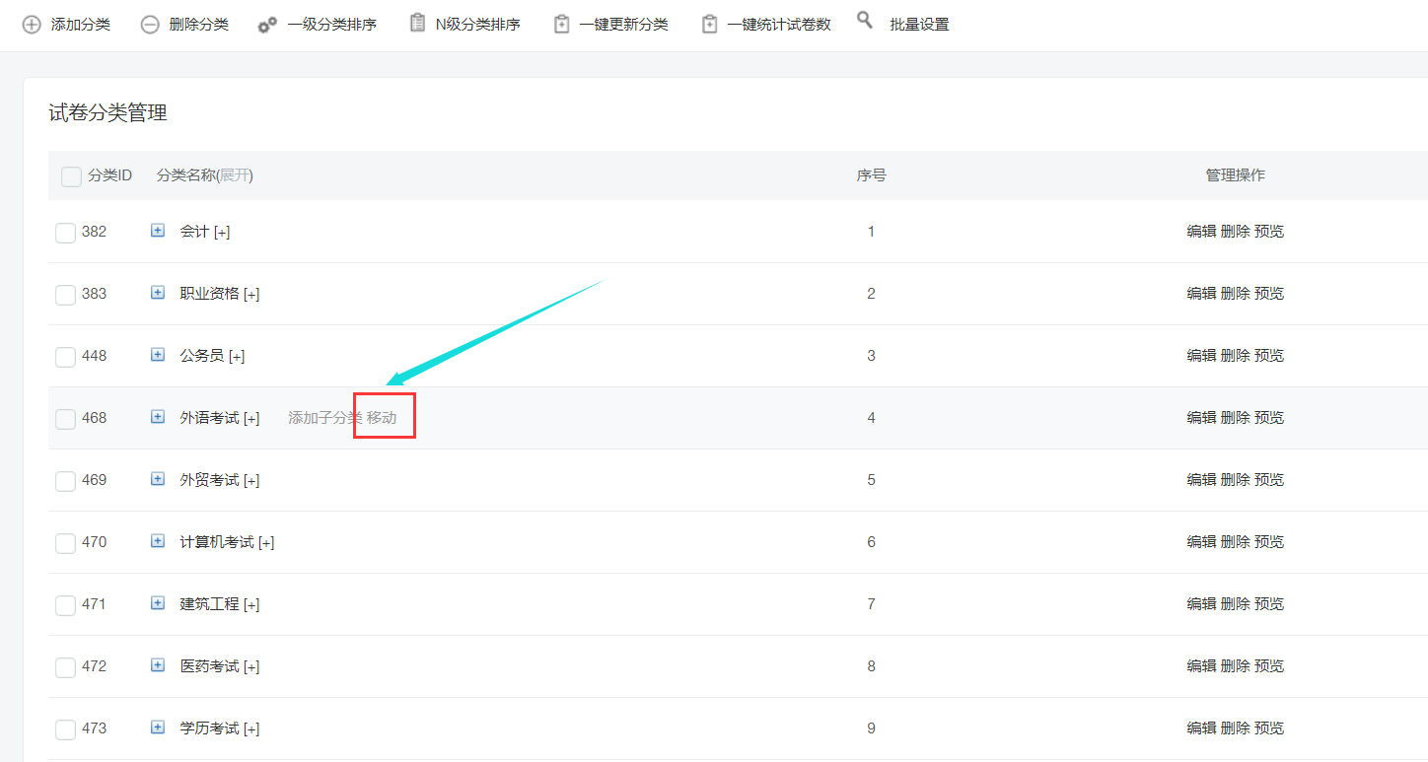
Task: Click 删除 on the 学历考试 row
Action: (1236, 728)
